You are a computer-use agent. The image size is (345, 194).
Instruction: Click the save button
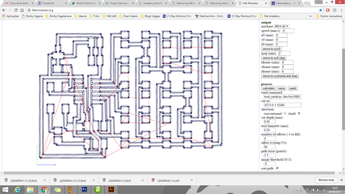tap(281, 88)
